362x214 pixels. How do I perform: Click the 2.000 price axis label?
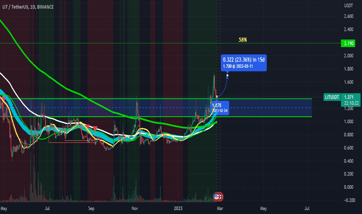point(349,56)
